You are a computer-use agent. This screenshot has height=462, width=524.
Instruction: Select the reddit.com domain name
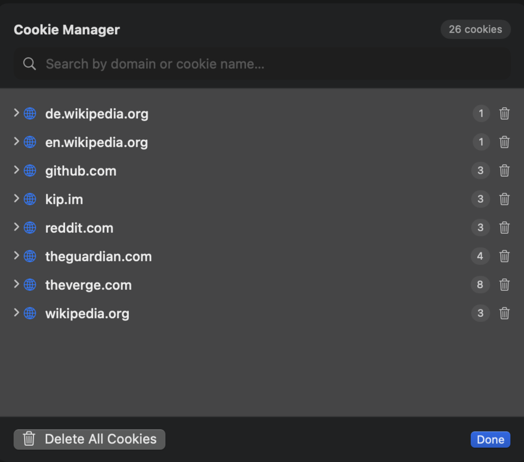pos(79,228)
